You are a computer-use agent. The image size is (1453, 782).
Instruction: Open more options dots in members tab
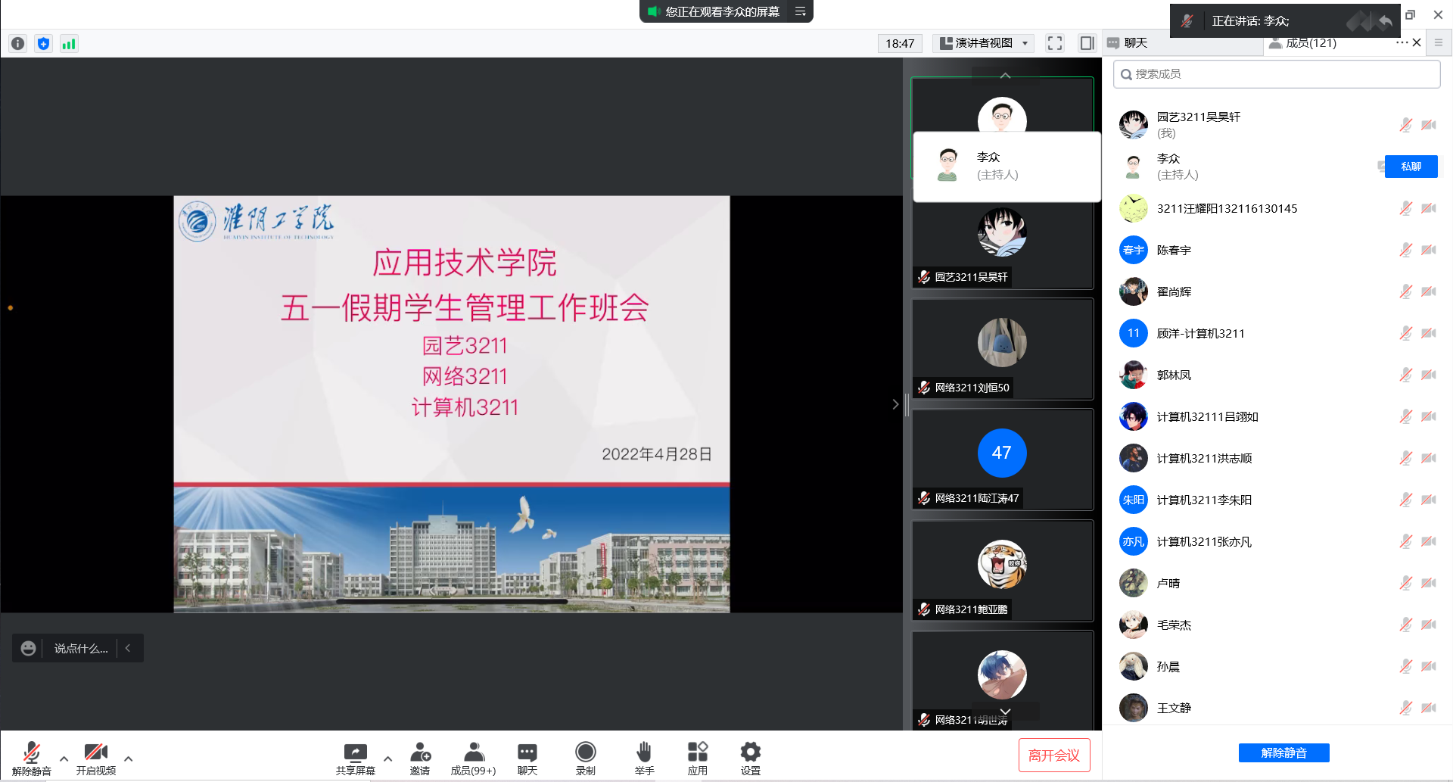[x=1402, y=43]
